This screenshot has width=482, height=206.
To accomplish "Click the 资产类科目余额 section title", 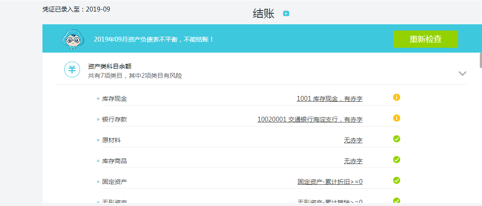I will click(x=110, y=66).
